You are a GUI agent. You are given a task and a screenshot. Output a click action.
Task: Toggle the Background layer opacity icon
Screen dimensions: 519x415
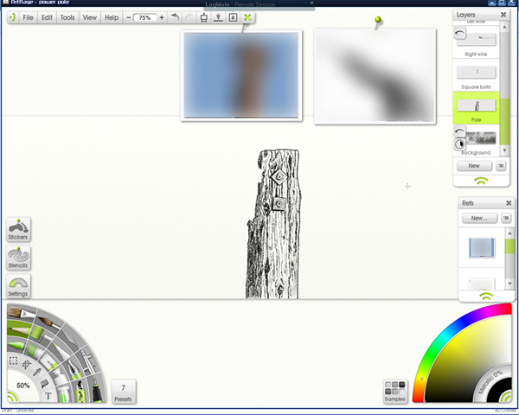[459, 144]
